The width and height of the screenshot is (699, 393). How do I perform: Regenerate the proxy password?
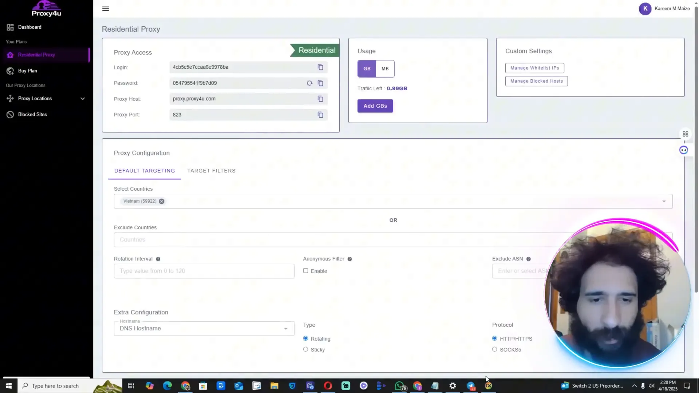(309, 83)
